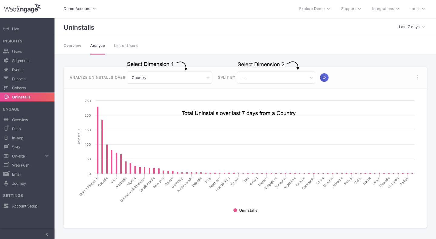436x239 pixels.
Task: Open the Account Setup sidebar link
Action: 25,206
